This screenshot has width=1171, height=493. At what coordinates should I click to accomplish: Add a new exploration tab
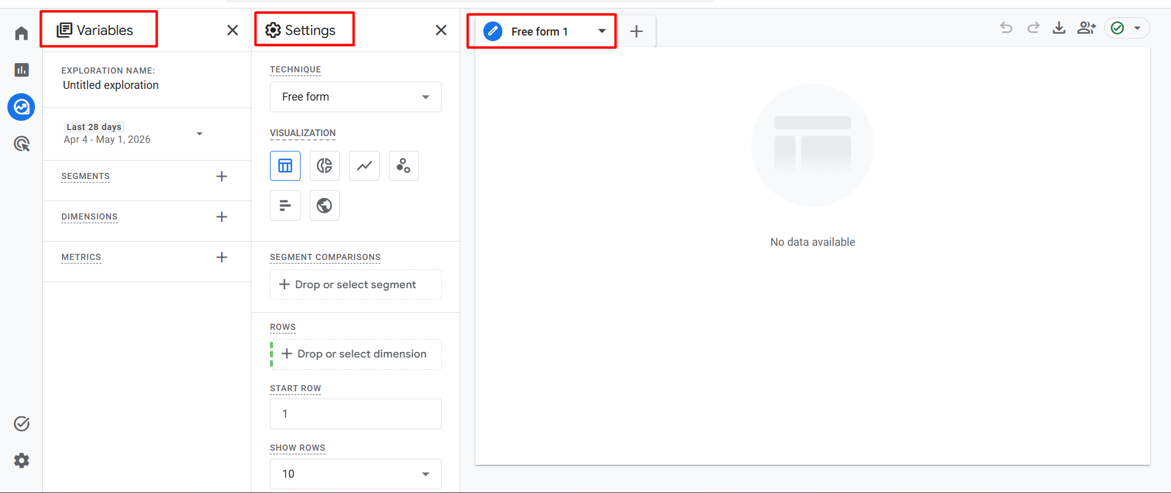click(637, 31)
